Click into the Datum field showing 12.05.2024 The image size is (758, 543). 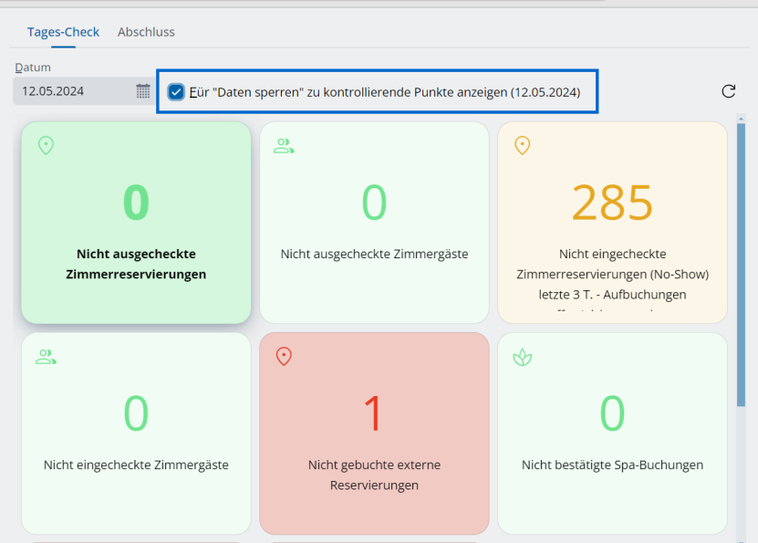pyautogui.click(x=73, y=91)
